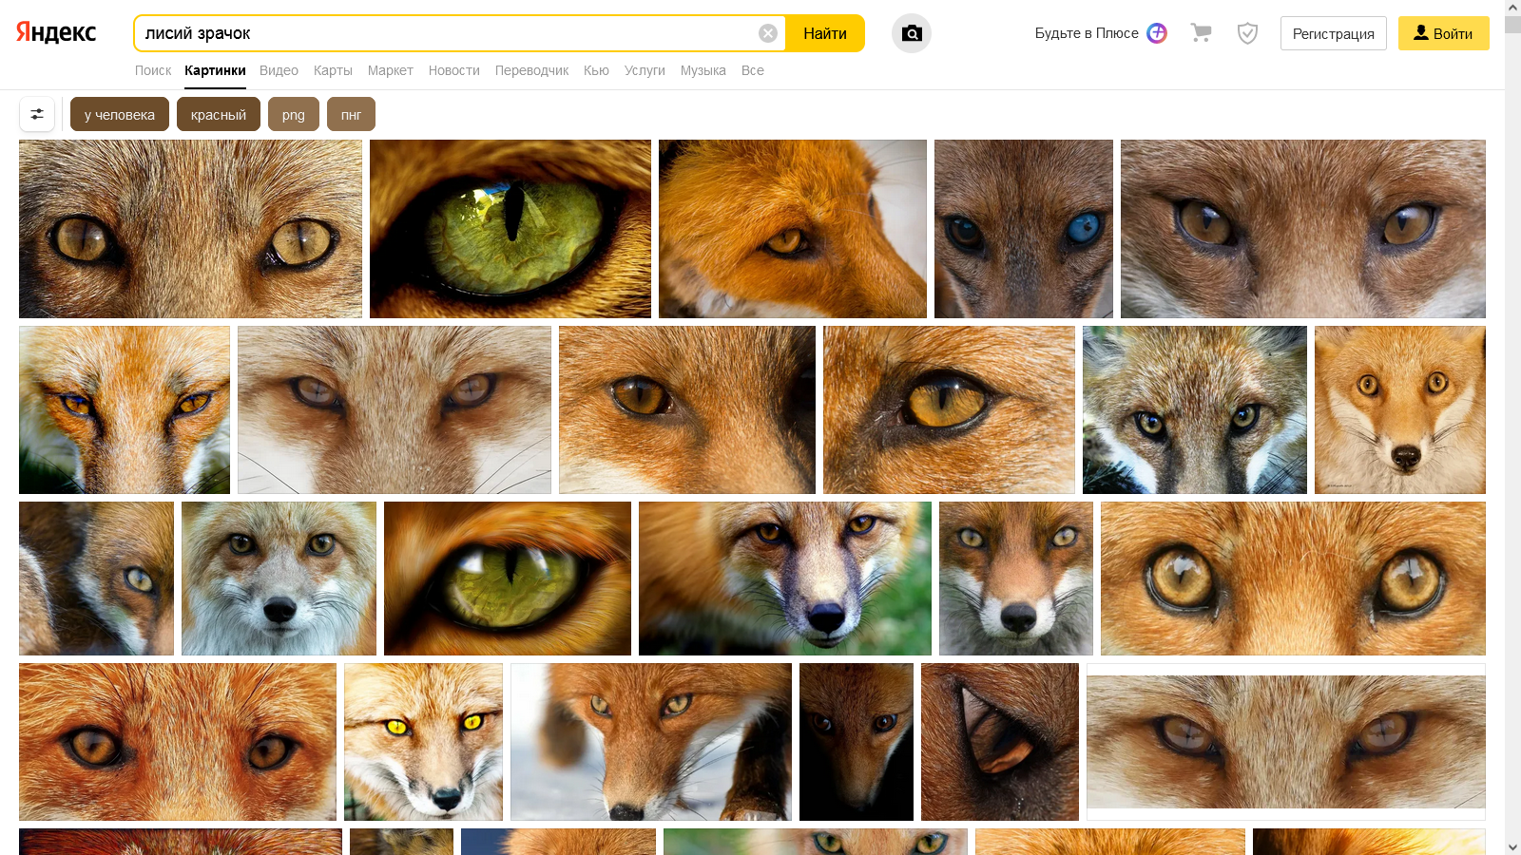Expand the "Все" services menu
The width and height of the screenshot is (1521, 855).
tap(753, 70)
